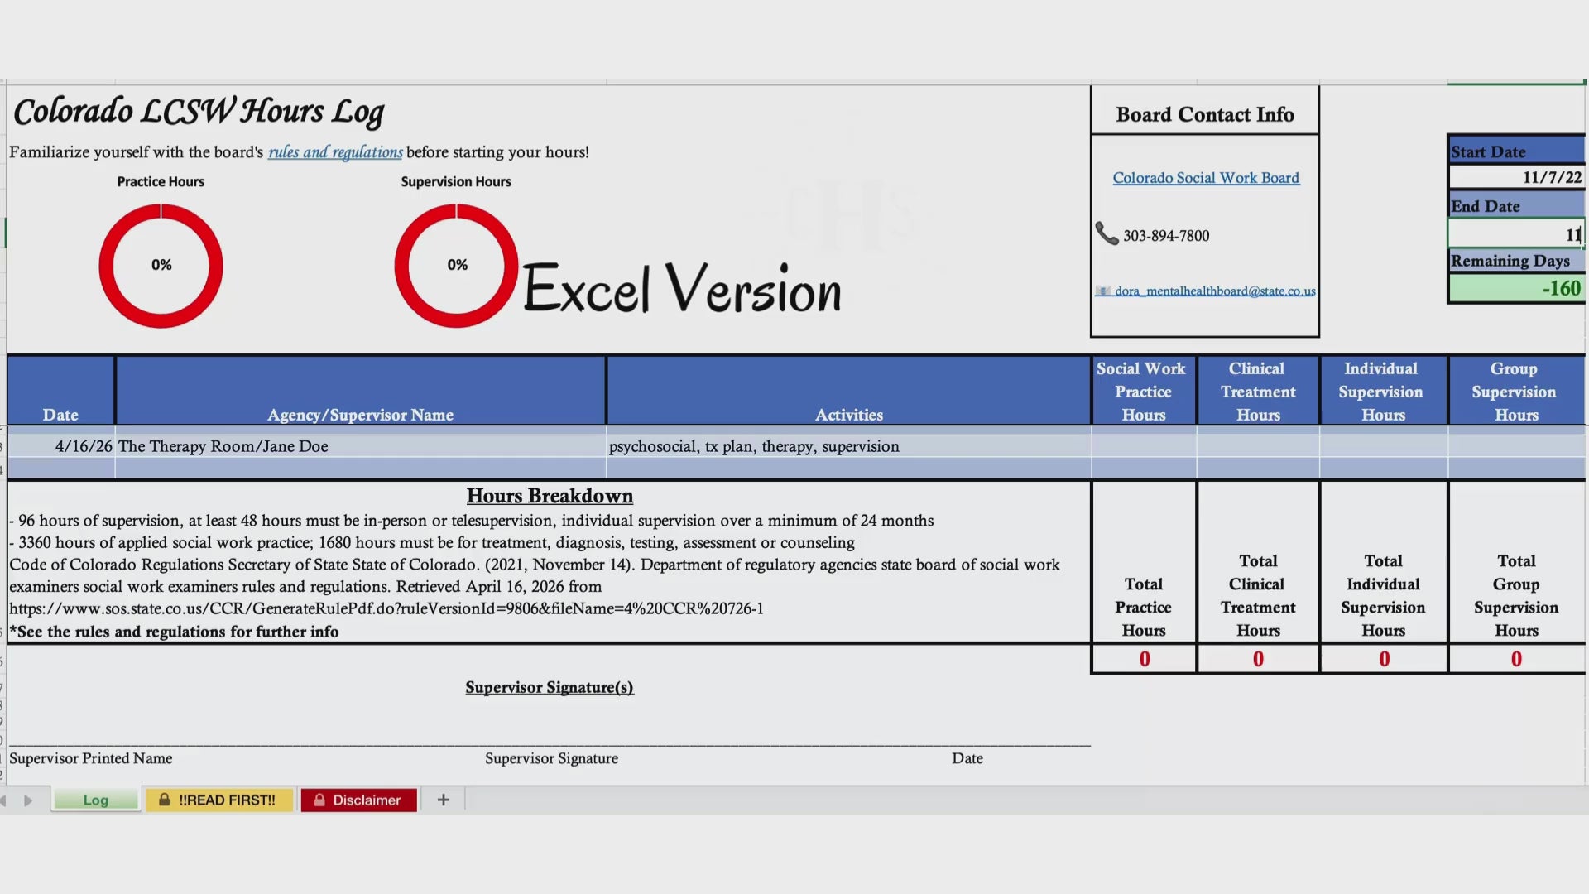1589x894 pixels.
Task: Select the Activities cell with psychosocial text
Action: click(847, 447)
